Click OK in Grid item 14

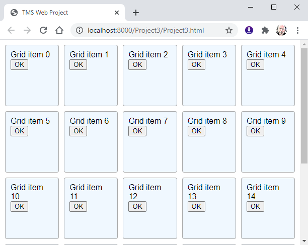[255, 207]
